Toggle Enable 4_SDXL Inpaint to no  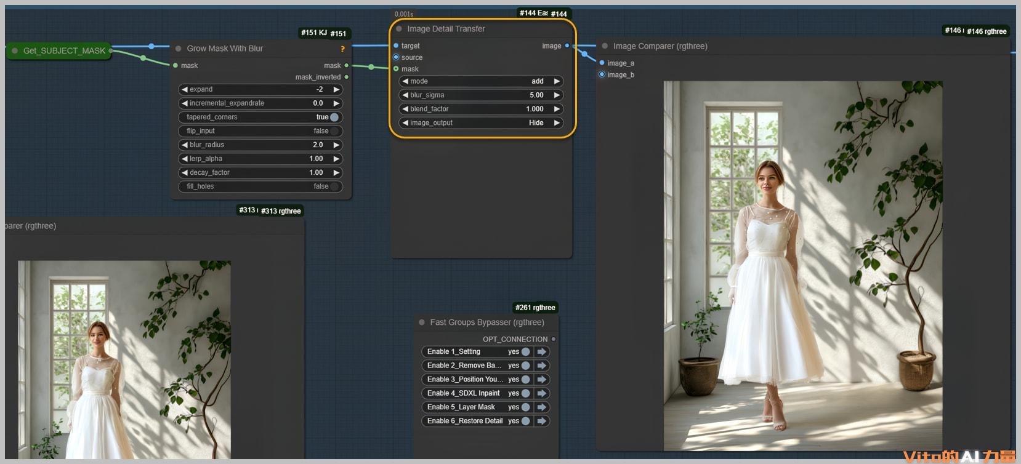(526, 393)
